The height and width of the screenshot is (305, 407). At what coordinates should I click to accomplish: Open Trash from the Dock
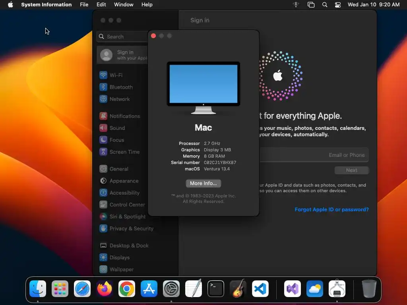coord(369,289)
